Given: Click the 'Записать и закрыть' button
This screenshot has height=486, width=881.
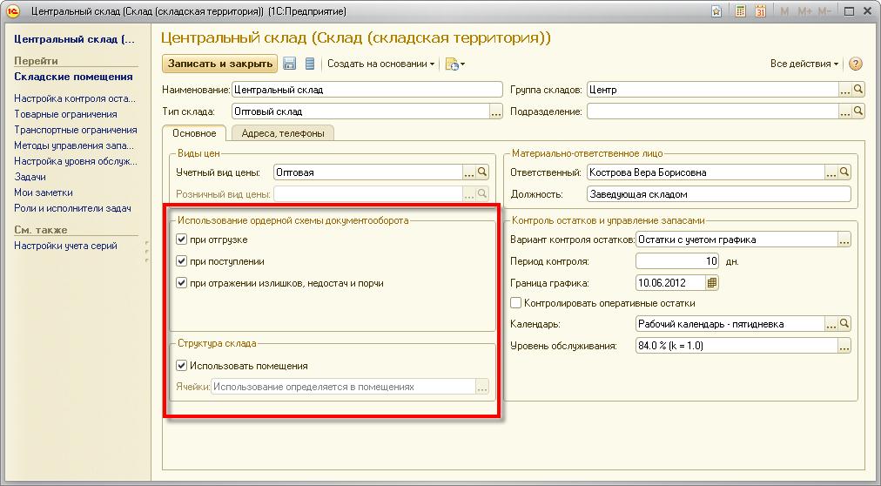Looking at the screenshot, I should (x=219, y=64).
